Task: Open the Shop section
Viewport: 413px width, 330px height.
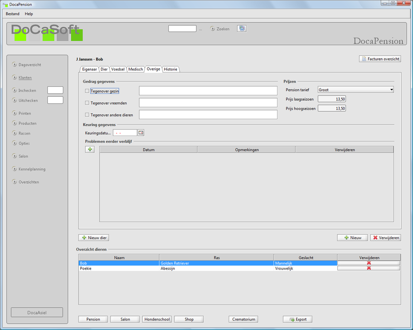Action: coord(189,319)
